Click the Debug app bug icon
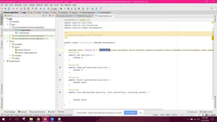The height and width of the screenshot is (122, 217). point(68,8)
